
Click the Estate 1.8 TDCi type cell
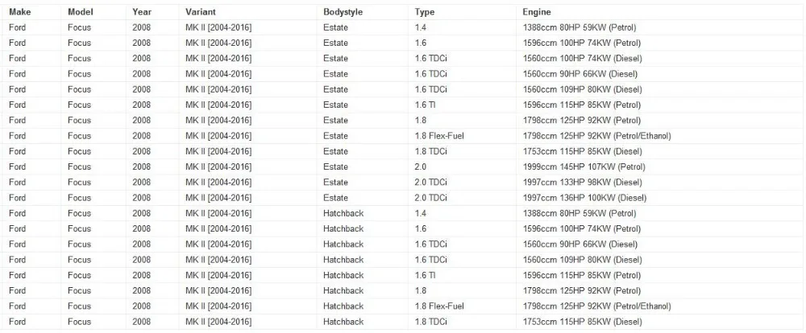click(x=462, y=151)
